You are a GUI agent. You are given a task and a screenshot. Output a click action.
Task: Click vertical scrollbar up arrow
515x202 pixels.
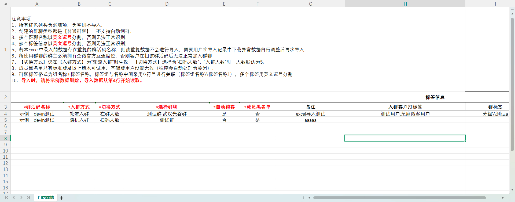point(512,13)
